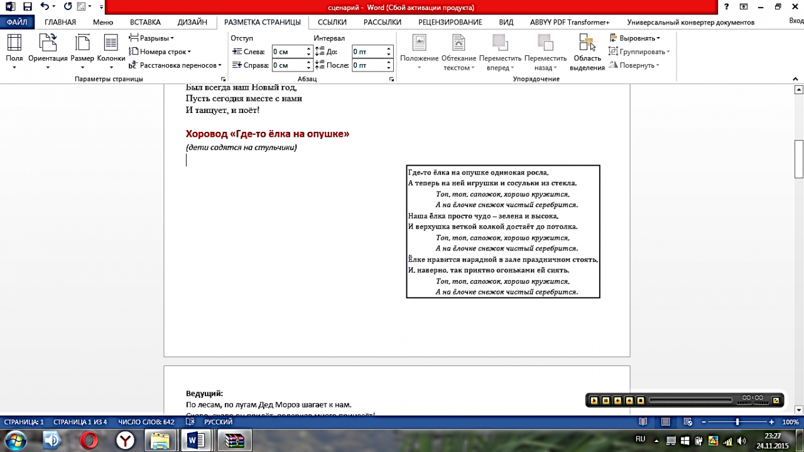Fast forward the media player
This screenshot has width=804, height=452.
(x=629, y=400)
